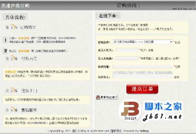Click the 订购商品 step heading
The width and height of the screenshot is (196, 134).
(x=28, y=27)
